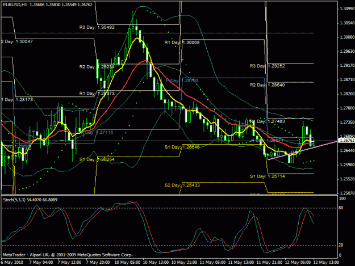
Task: Click the '1 Day: 1.28173' label
Action: 17,99
